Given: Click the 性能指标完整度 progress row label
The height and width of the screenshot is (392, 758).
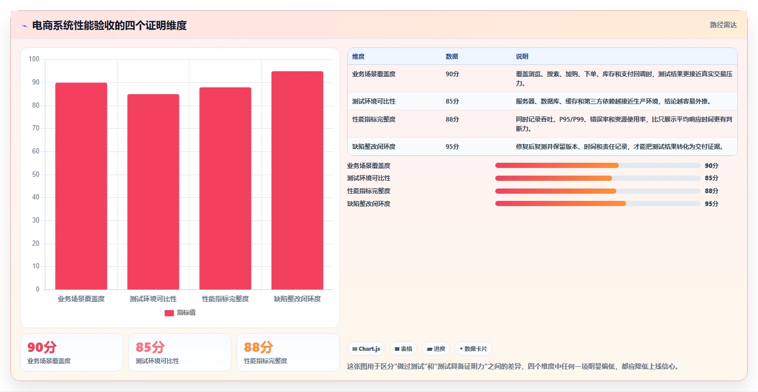Looking at the screenshot, I should [x=368, y=191].
